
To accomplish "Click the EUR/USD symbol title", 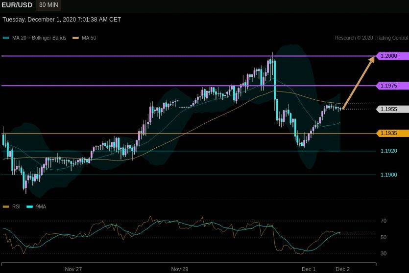I will click(x=17, y=5).
